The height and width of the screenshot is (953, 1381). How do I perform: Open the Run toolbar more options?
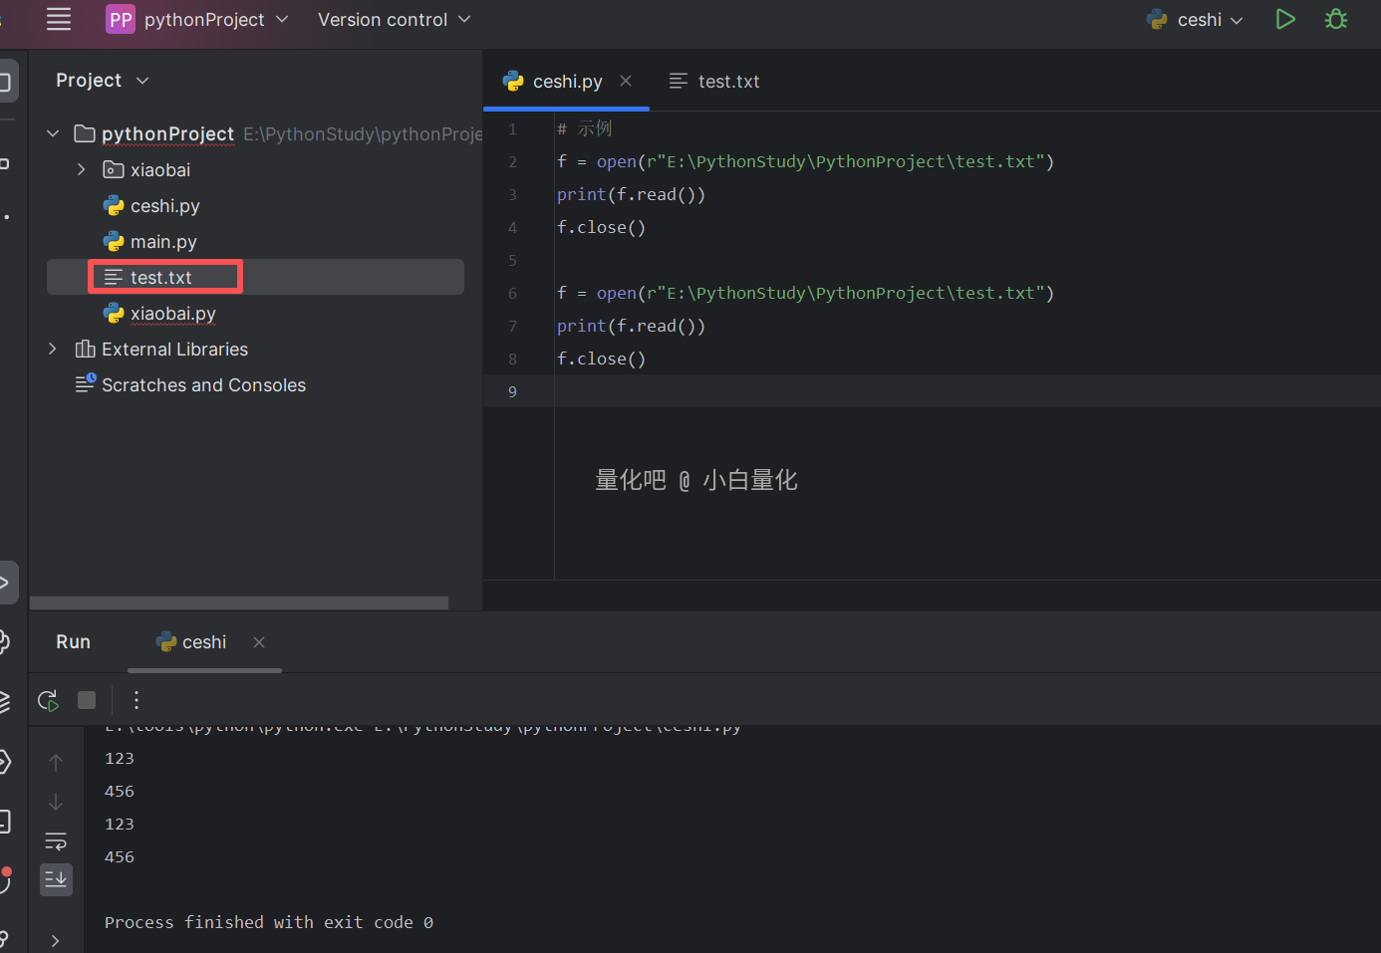point(137,700)
